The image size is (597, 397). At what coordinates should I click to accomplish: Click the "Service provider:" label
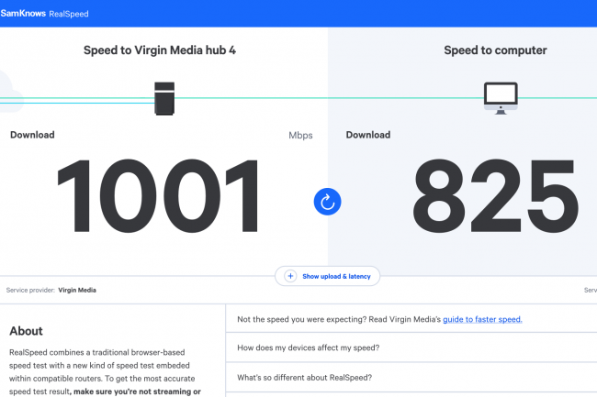coord(30,291)
